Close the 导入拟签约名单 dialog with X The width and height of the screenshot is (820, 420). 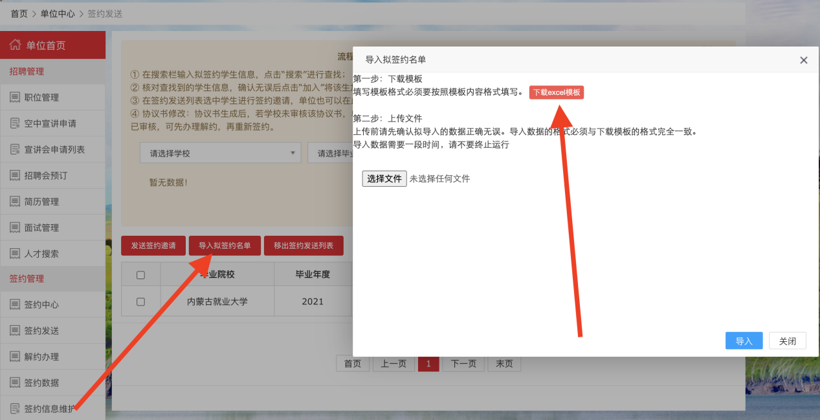coord(803,60)
